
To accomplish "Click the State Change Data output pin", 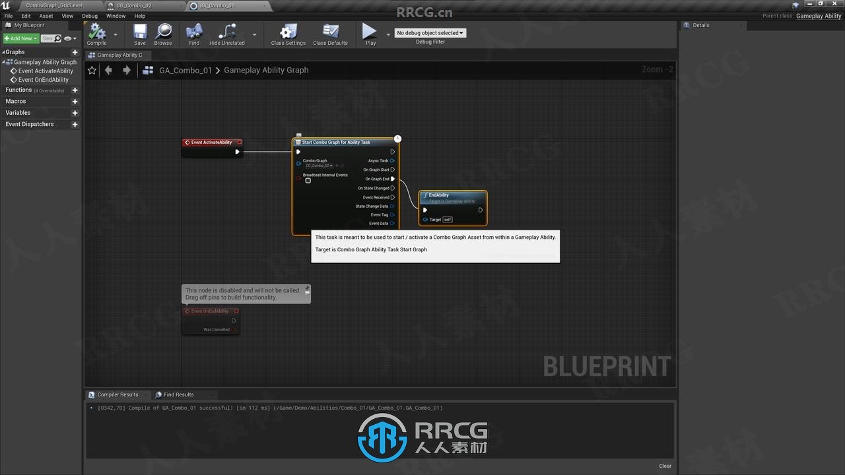I will pos(392,206).
